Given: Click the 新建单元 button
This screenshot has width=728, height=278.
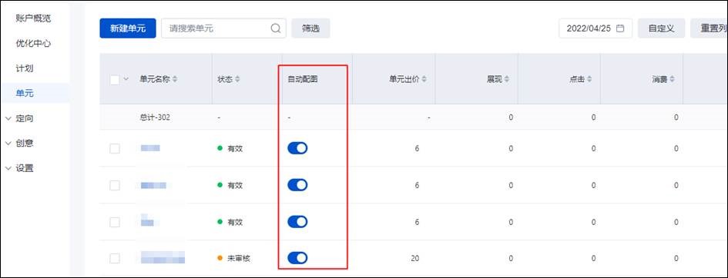Looking at the screenshot, I should tap(128, 28).
